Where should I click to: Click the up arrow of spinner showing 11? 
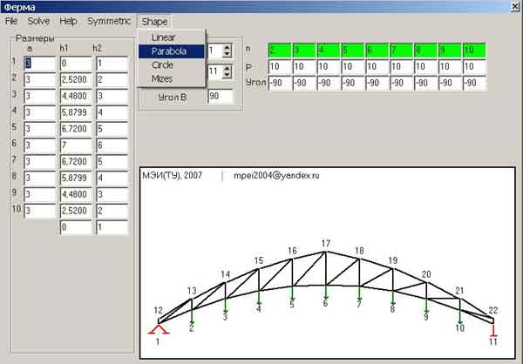pos(227,68)
